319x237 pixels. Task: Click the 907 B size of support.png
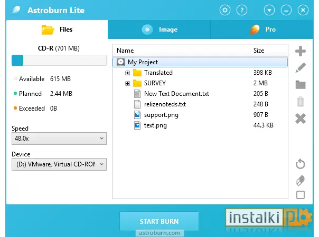coord(260,115)
